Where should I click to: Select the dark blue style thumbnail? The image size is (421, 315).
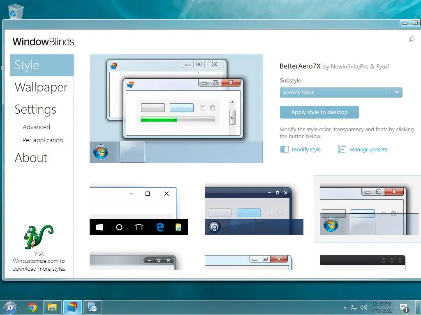(254, 209)
